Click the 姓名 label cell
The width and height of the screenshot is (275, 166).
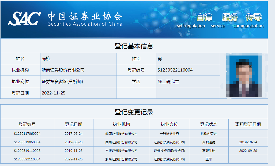tap(20, 59)
